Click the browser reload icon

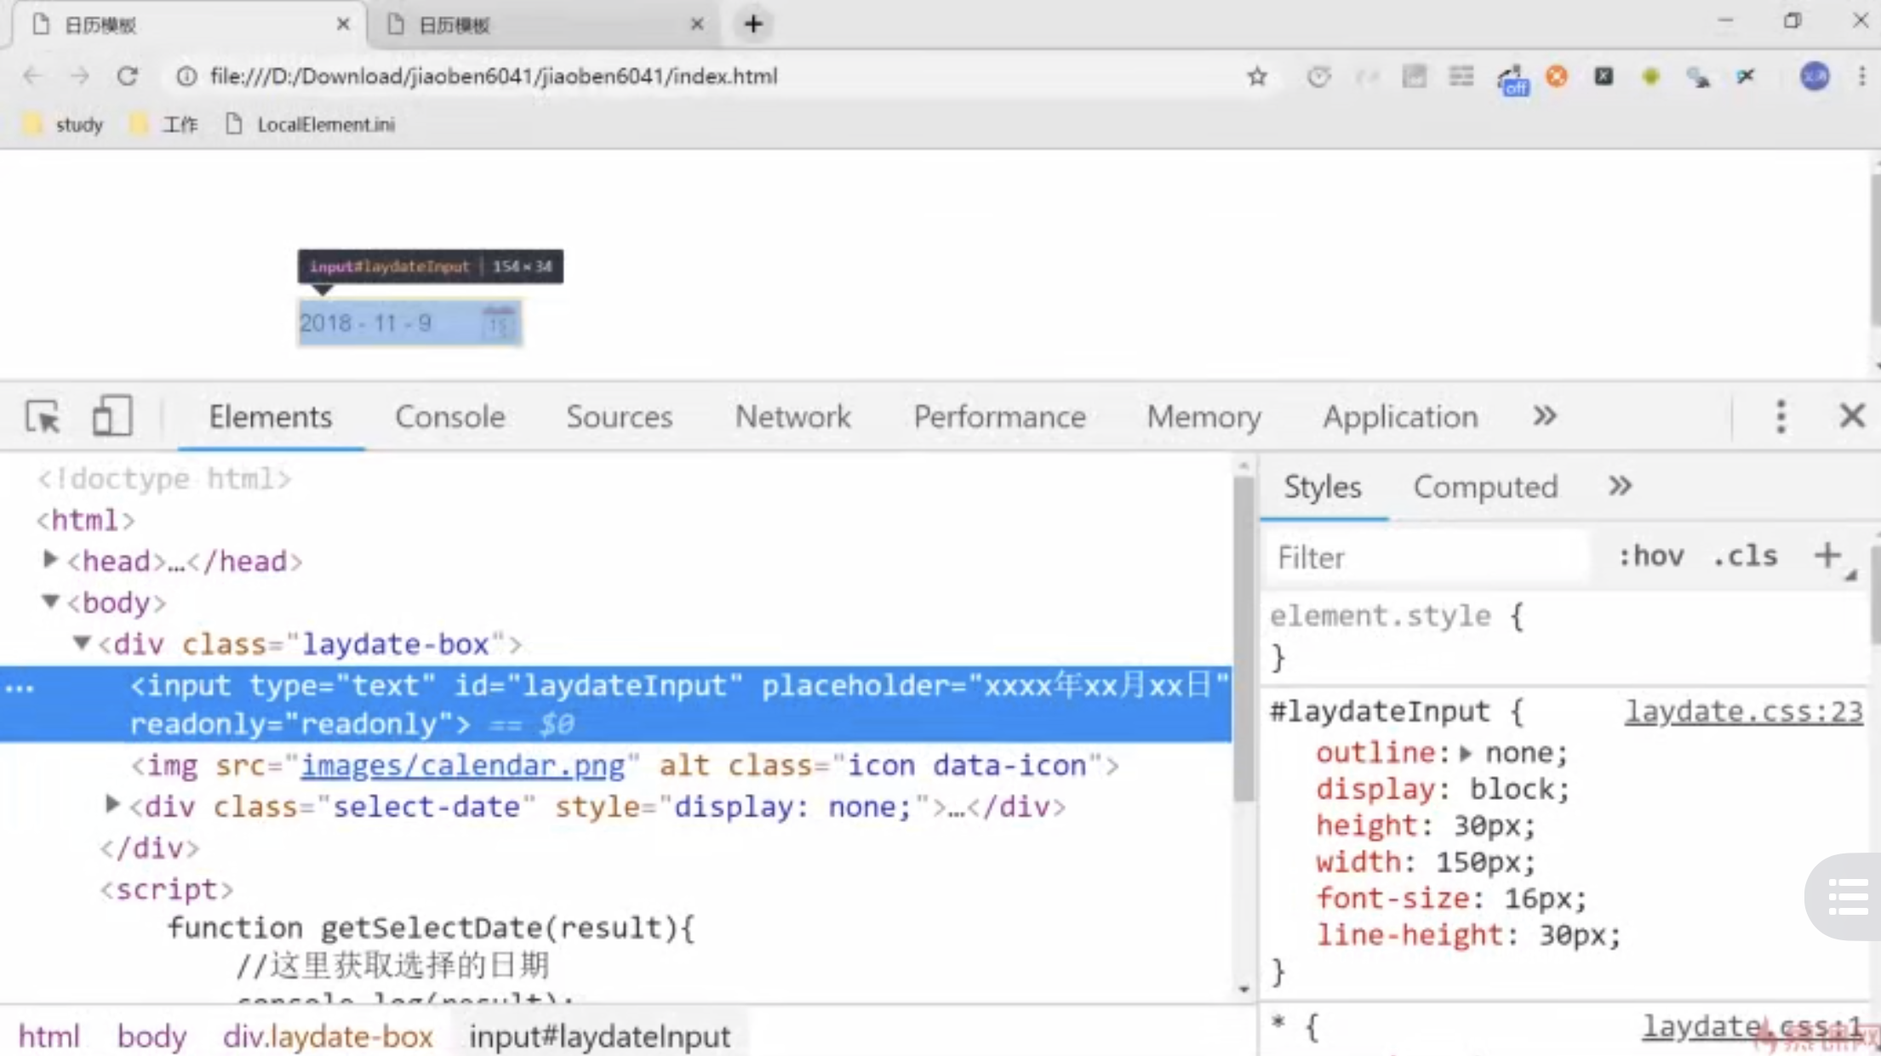(x=128, y=77)
